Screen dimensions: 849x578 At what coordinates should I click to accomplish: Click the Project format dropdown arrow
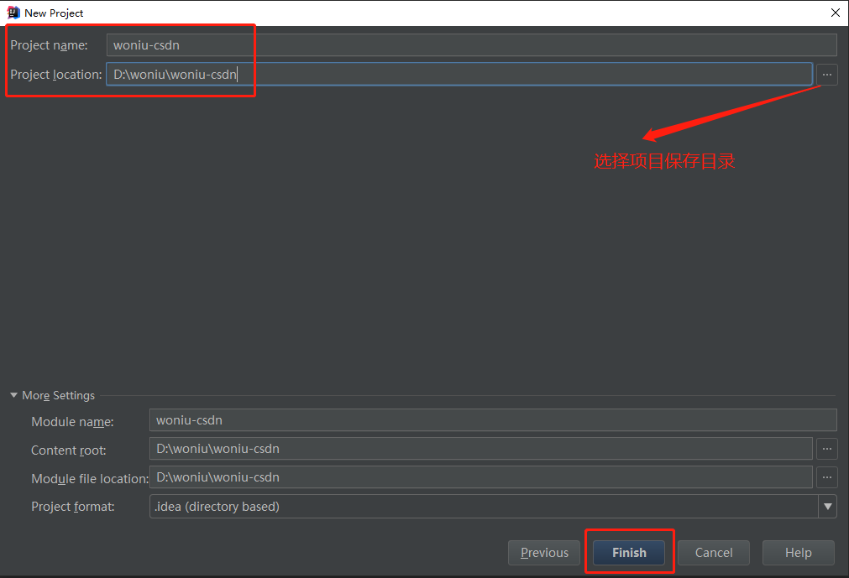[828, 506]
